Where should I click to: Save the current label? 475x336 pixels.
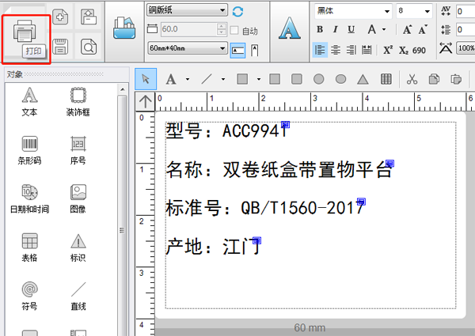tap(60, 47)
